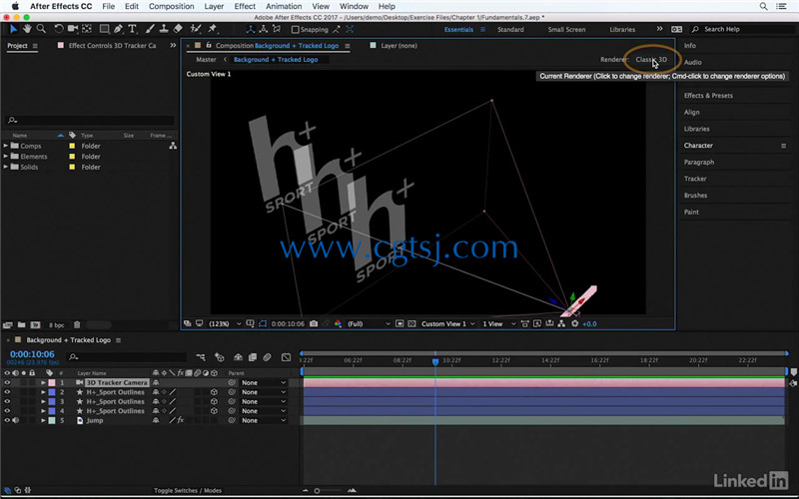Expand the Comps folder
Viewport: 799px width, 499px height.
point(6,146)
